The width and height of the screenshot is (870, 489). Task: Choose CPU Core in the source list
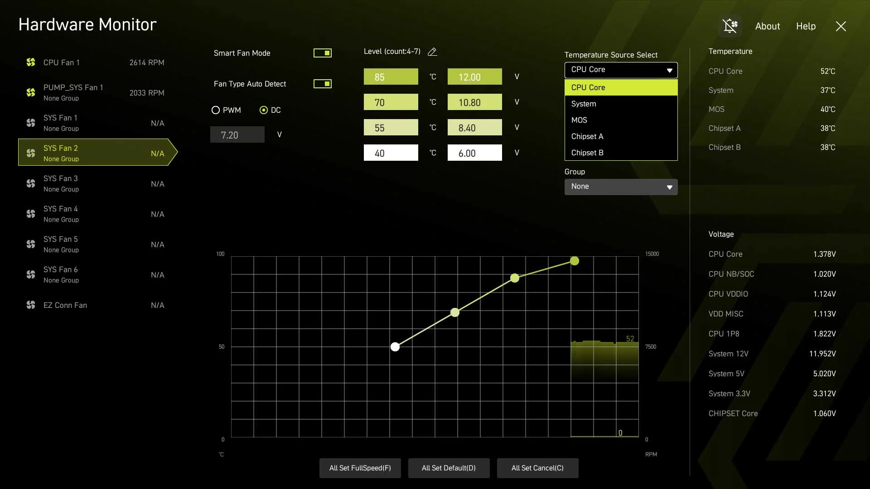[621, 87]
